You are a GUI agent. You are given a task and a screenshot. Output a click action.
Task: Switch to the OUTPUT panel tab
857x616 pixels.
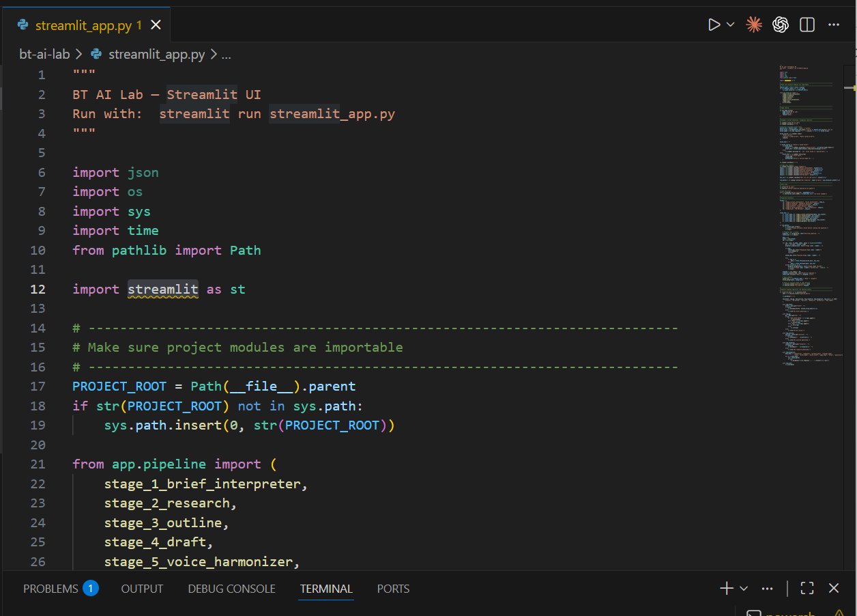point(141,588)
